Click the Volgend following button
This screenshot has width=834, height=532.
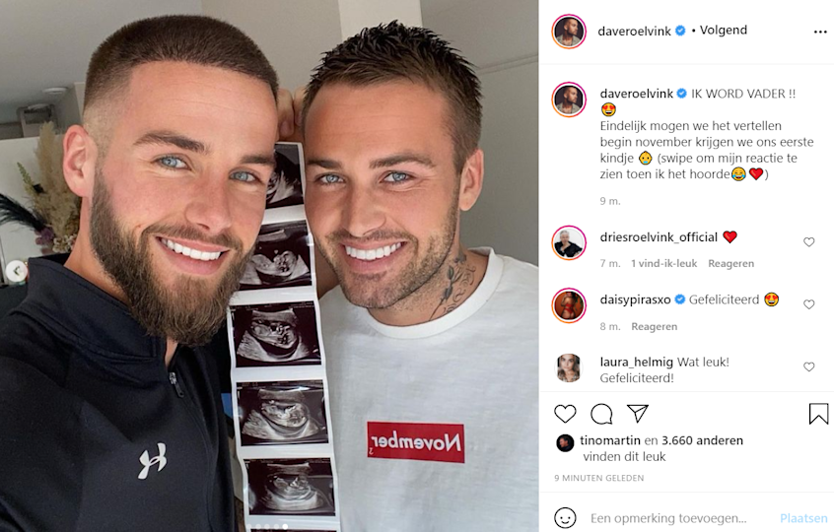(724, 31)
